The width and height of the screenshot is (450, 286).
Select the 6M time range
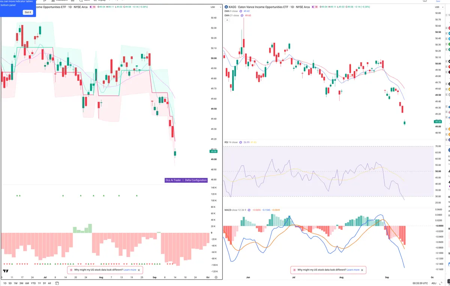(27, 283)
